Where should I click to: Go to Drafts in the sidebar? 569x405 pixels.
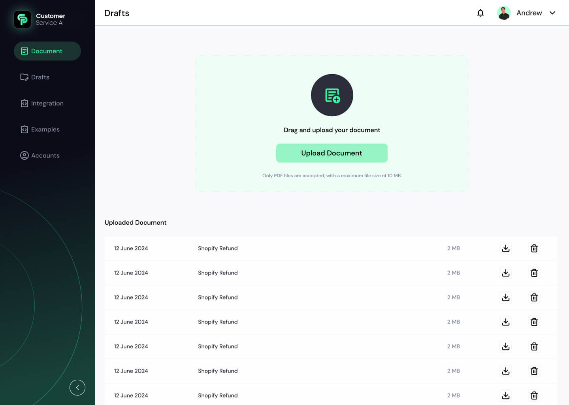[x=35, y=77]
